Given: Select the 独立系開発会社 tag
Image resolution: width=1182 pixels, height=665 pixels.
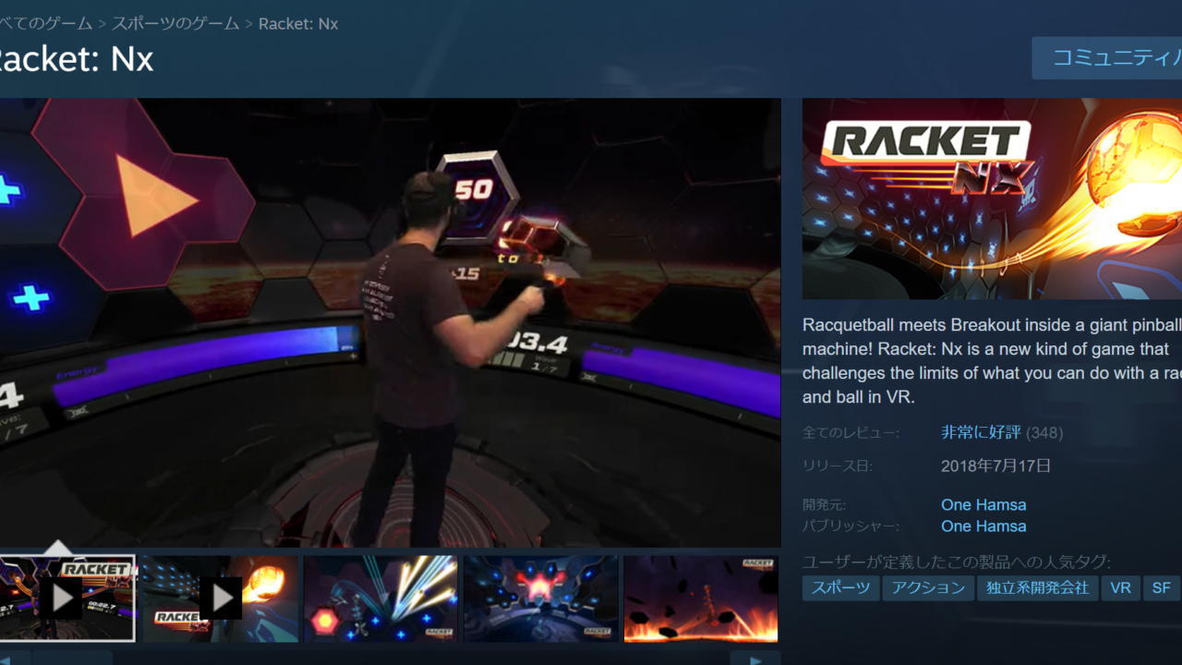Looking at the screenshot, I should 1037,587.
